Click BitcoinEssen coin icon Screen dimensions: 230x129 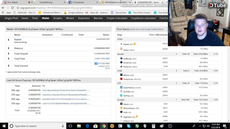pyautogui.click(x=121, y=108)
